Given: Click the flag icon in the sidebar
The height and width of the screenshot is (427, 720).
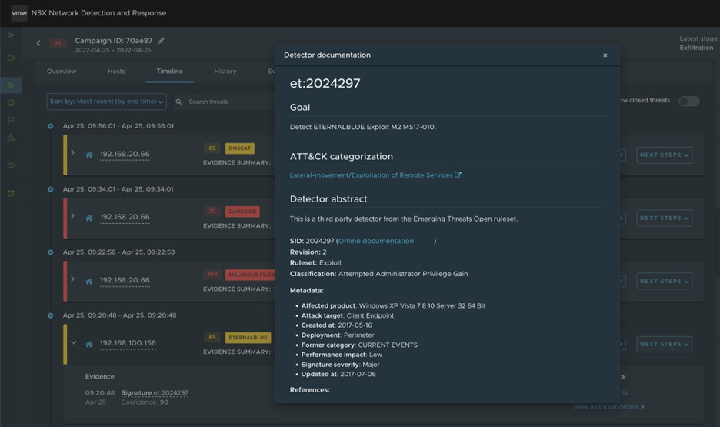Looking at the screenshot, I should 11,120.
